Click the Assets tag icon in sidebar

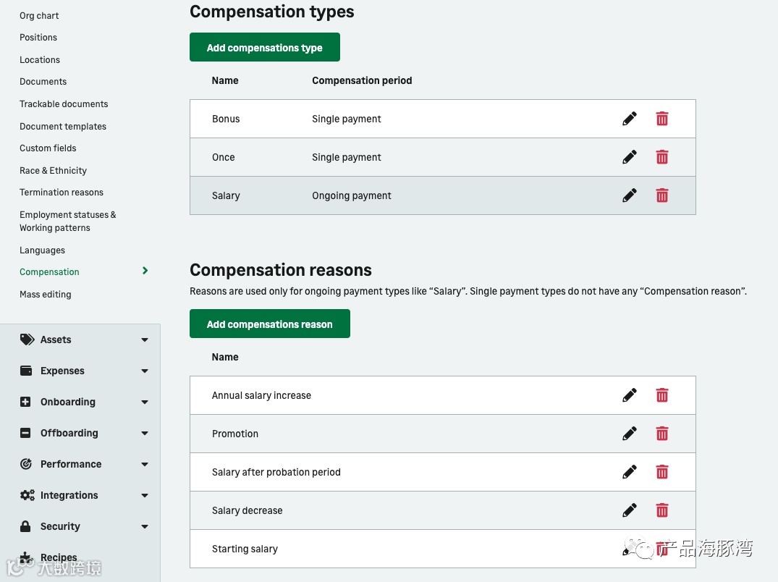tap(27, 339)
